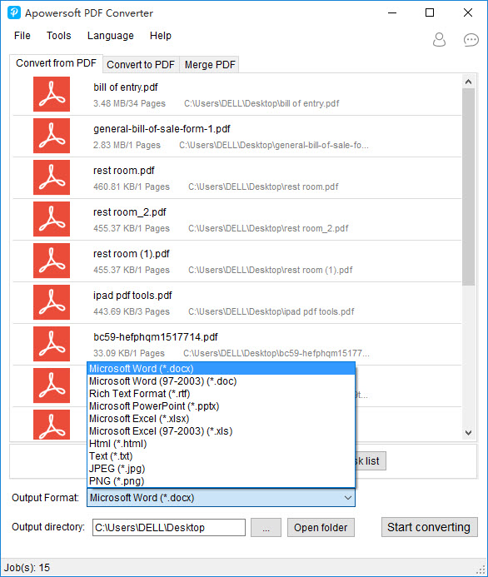The height and width of the screenshot is (577, 488).
Task: Click the file list scroll up arrow
Action: click(468, 82)
